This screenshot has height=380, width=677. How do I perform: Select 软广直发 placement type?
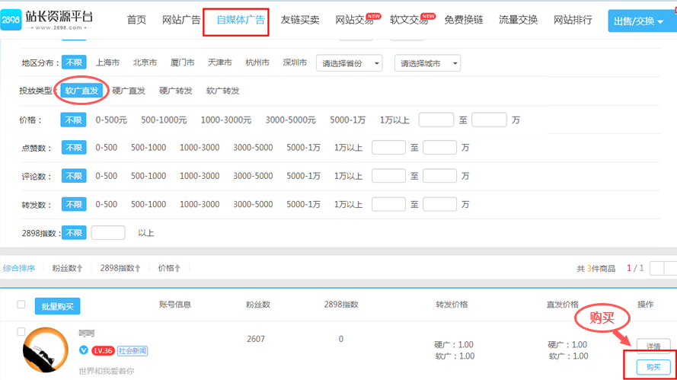(81, 91)
